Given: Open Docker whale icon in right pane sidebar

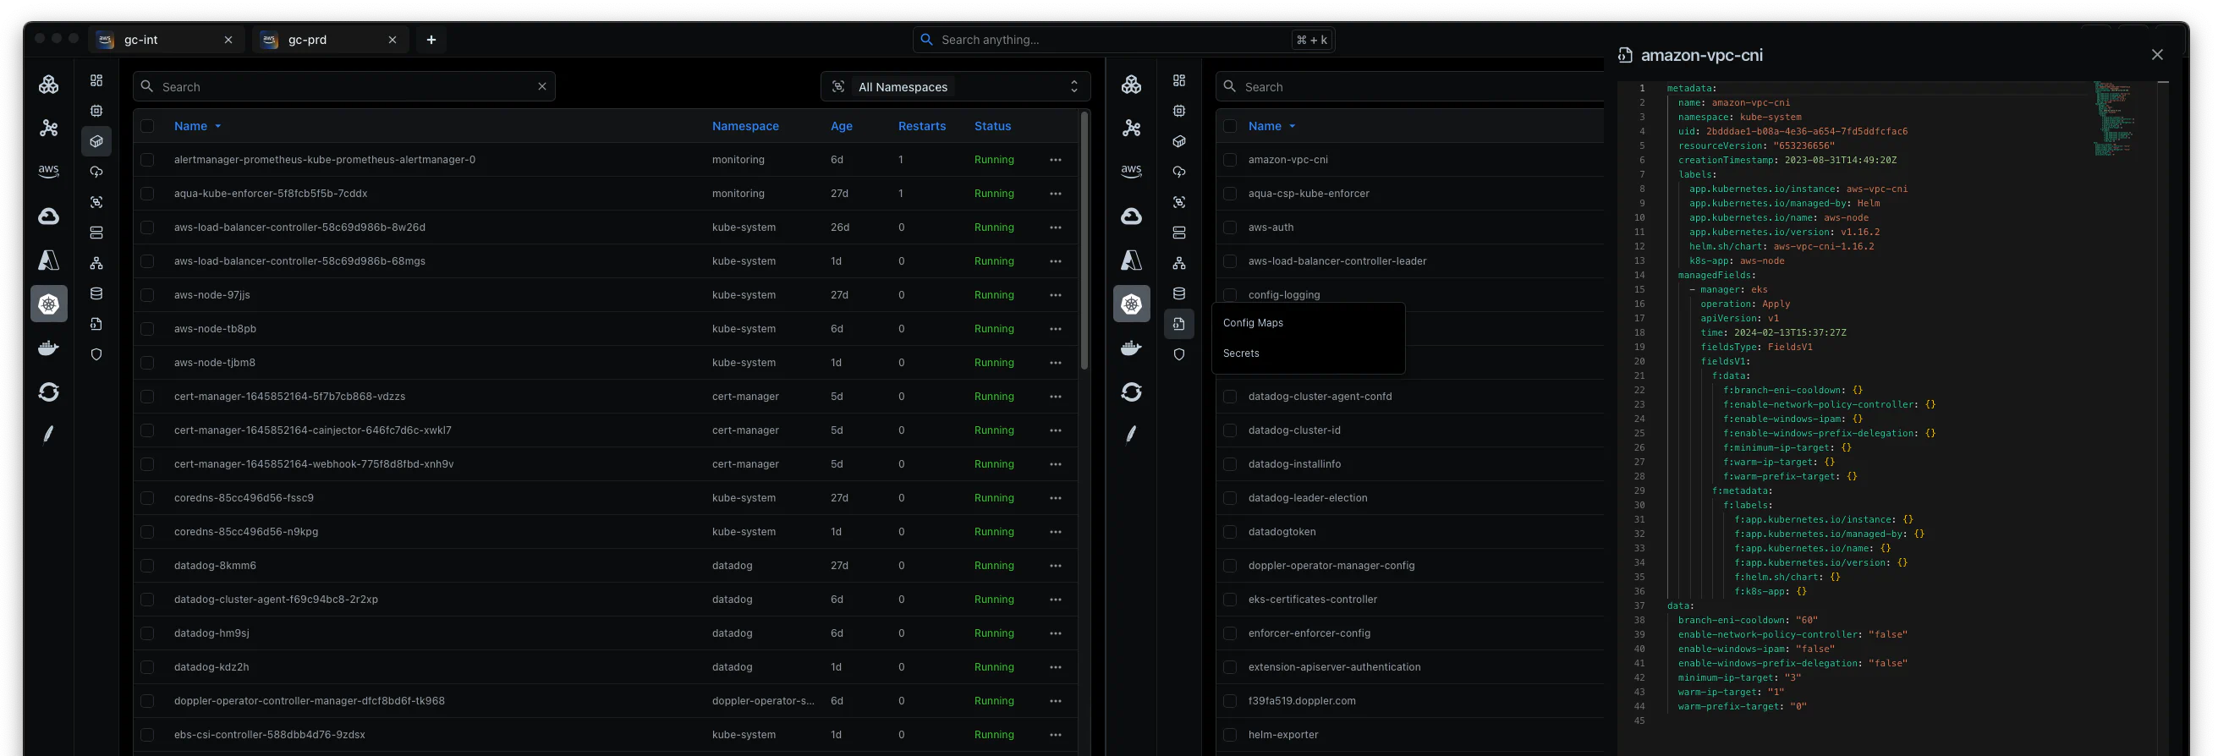Looking at the screenshot, I should point(1131,348).
